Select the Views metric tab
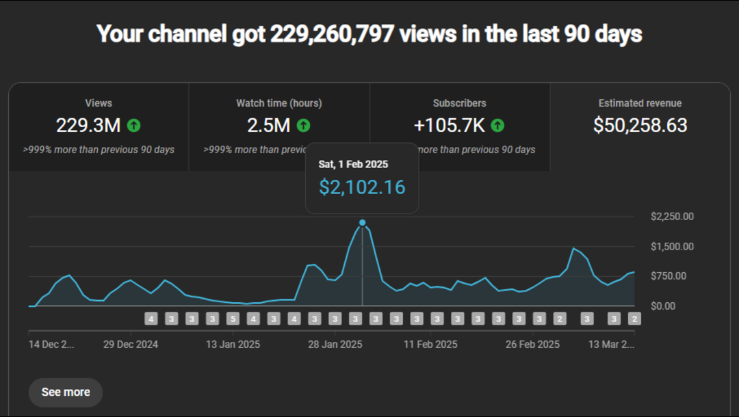739x417 pixels. coord(99,127)
